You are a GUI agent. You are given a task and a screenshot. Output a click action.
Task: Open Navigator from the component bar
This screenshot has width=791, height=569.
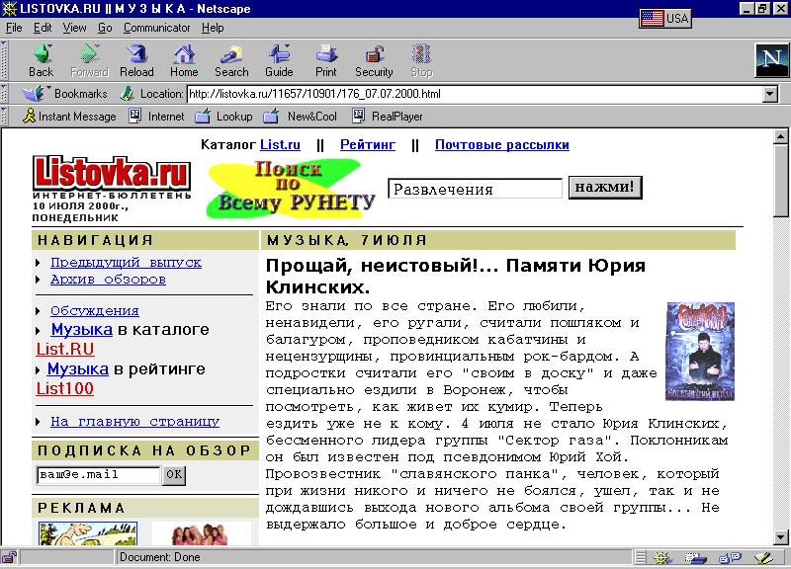(x=661, y=557)
